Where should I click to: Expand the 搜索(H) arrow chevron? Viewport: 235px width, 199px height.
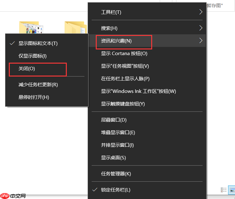(x=201, y=28)
